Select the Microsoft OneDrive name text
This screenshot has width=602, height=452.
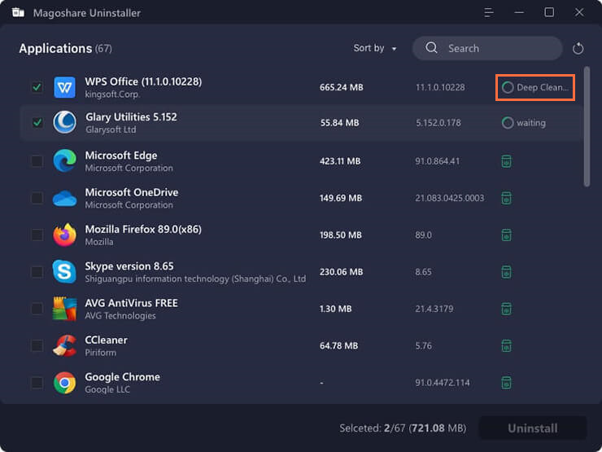tap(131, 192)
